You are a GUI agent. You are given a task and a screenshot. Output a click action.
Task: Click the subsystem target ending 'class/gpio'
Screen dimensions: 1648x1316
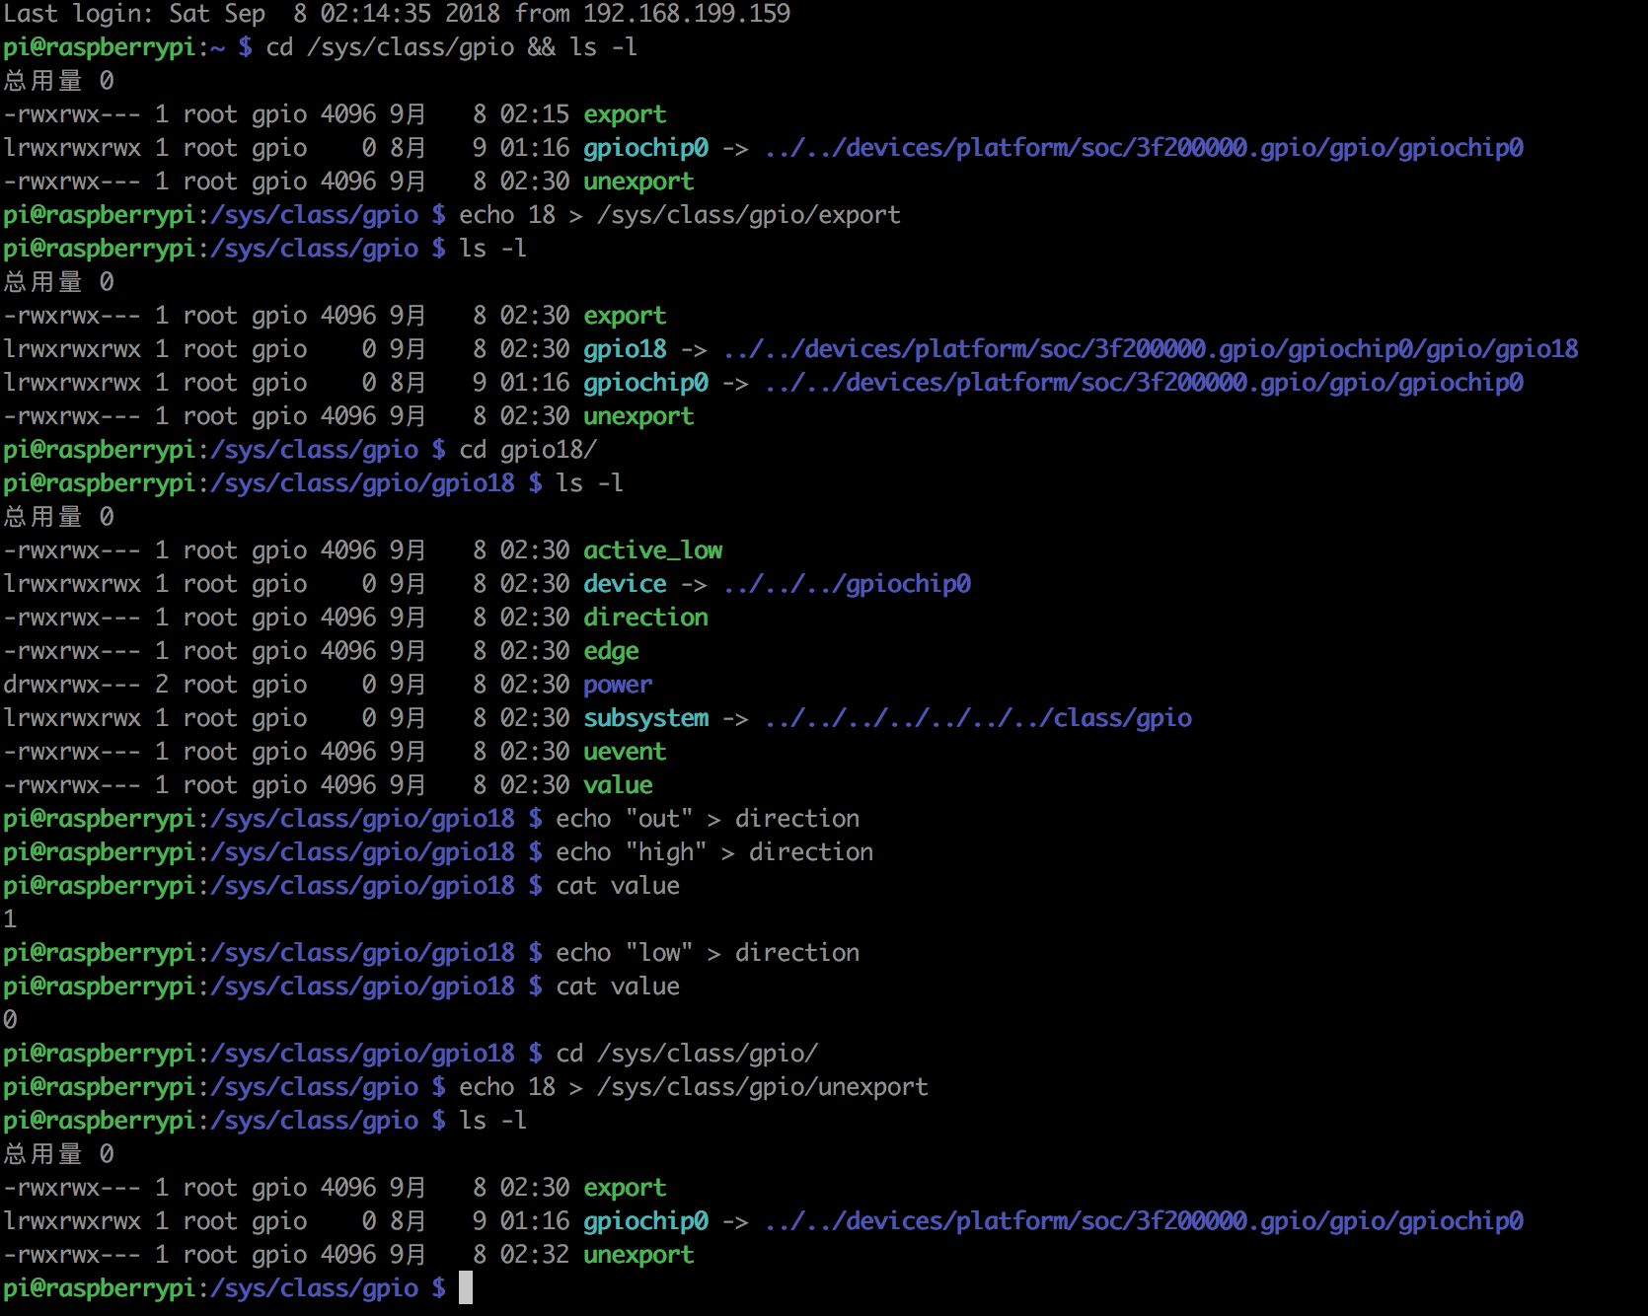point(978,718)
